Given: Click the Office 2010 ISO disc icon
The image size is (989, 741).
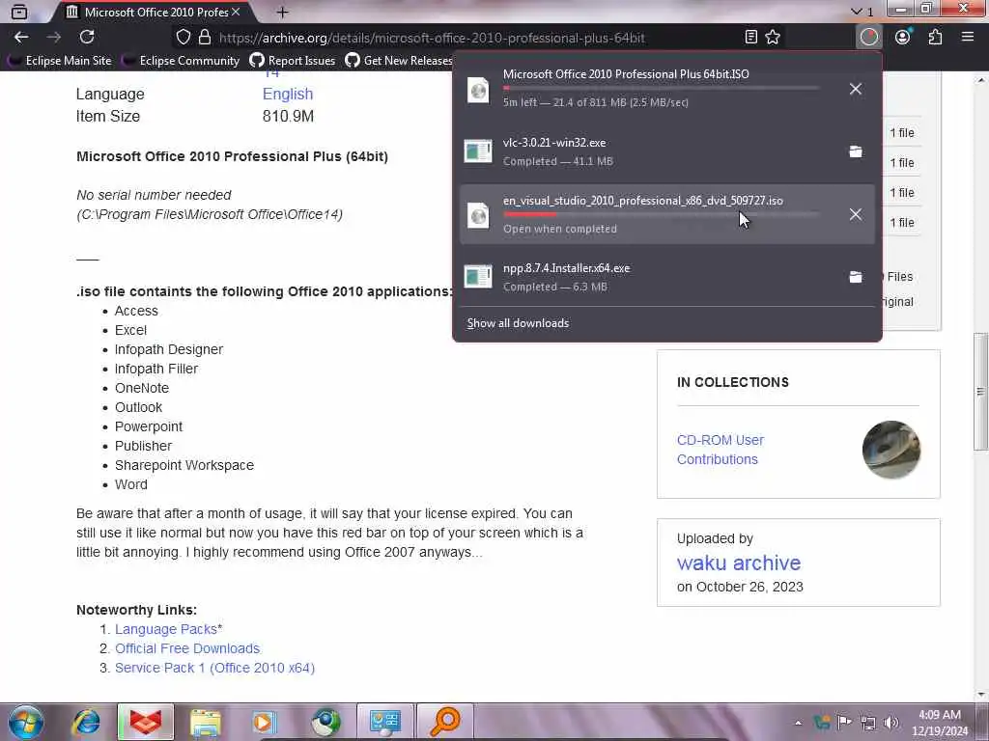Looking at the screenshot, I should (x=478, y=90).
